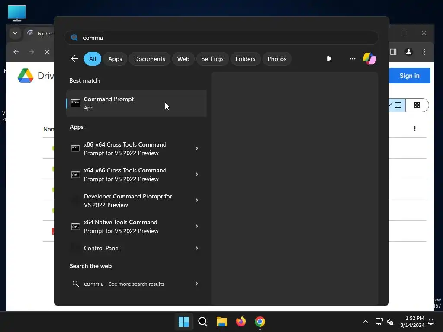
Task: Click x64 Native Tools console icon
Action: pyautogui.click(x=75, y=227)
